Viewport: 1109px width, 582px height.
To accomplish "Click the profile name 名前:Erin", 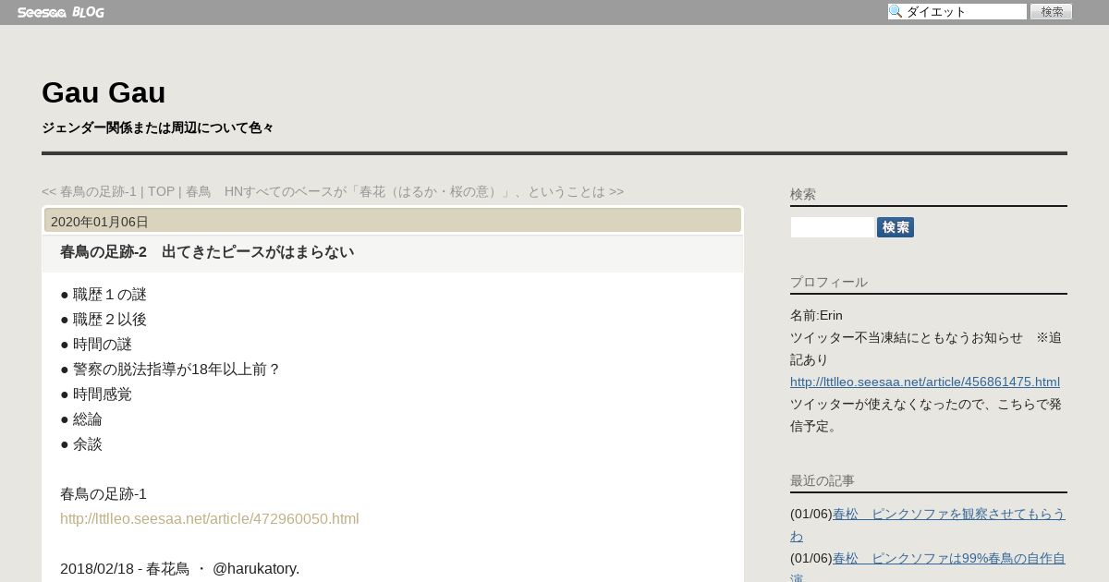I will 816,315.
